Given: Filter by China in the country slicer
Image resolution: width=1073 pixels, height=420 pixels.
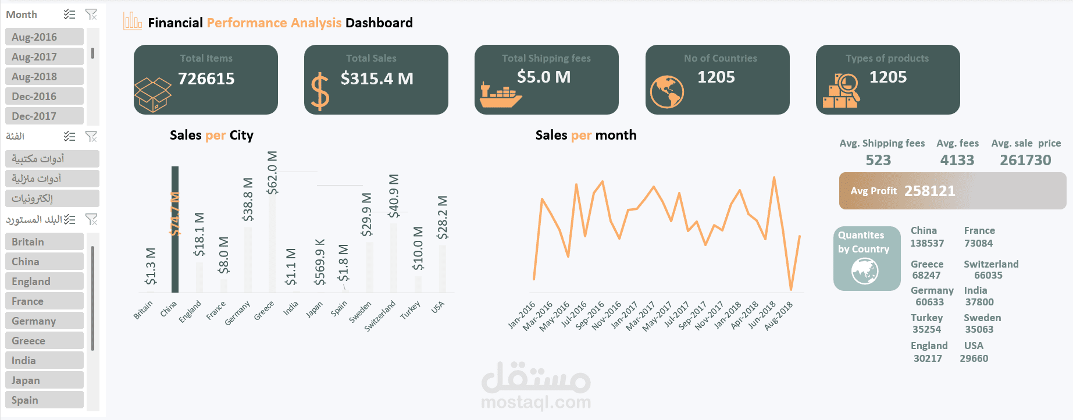Looking at the screenshot, I should click(x=44, y=262).
